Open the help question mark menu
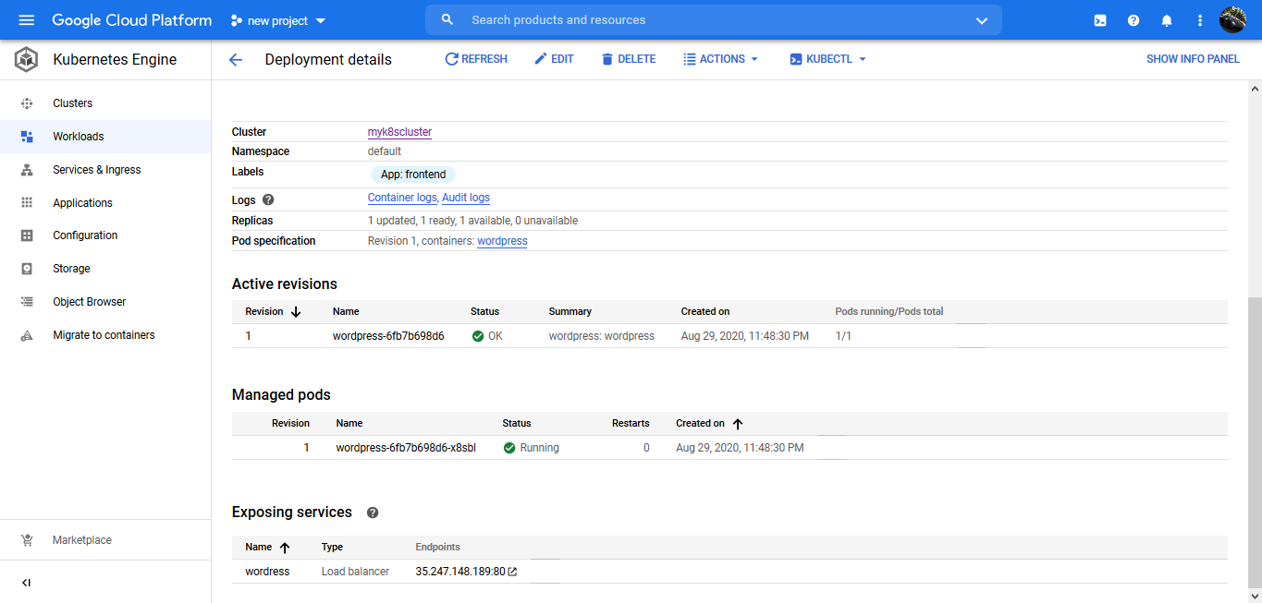This screenshot has height=603, width=1262. [x=1133, y=20]
